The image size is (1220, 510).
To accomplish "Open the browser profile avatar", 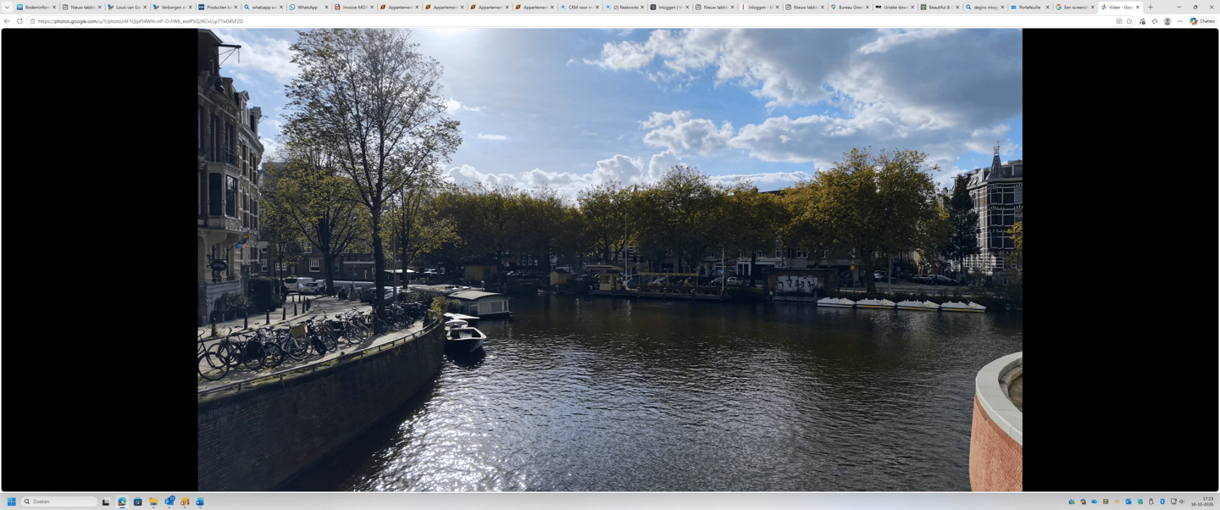I will click(1167, 21).
